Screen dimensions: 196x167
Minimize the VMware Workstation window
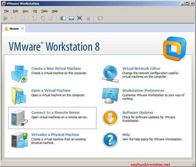tap(183, 4)
